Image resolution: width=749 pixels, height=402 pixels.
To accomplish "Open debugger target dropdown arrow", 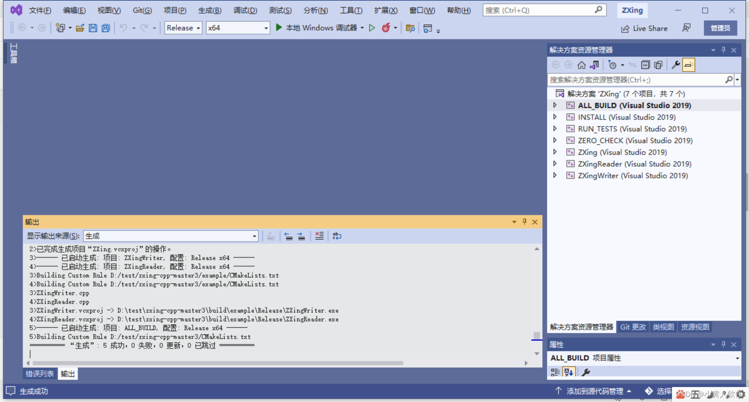I will coord(362,28).
